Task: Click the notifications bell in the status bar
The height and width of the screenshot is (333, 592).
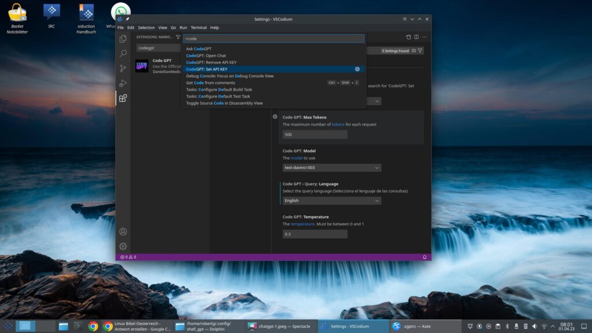Action: (424, 257)
